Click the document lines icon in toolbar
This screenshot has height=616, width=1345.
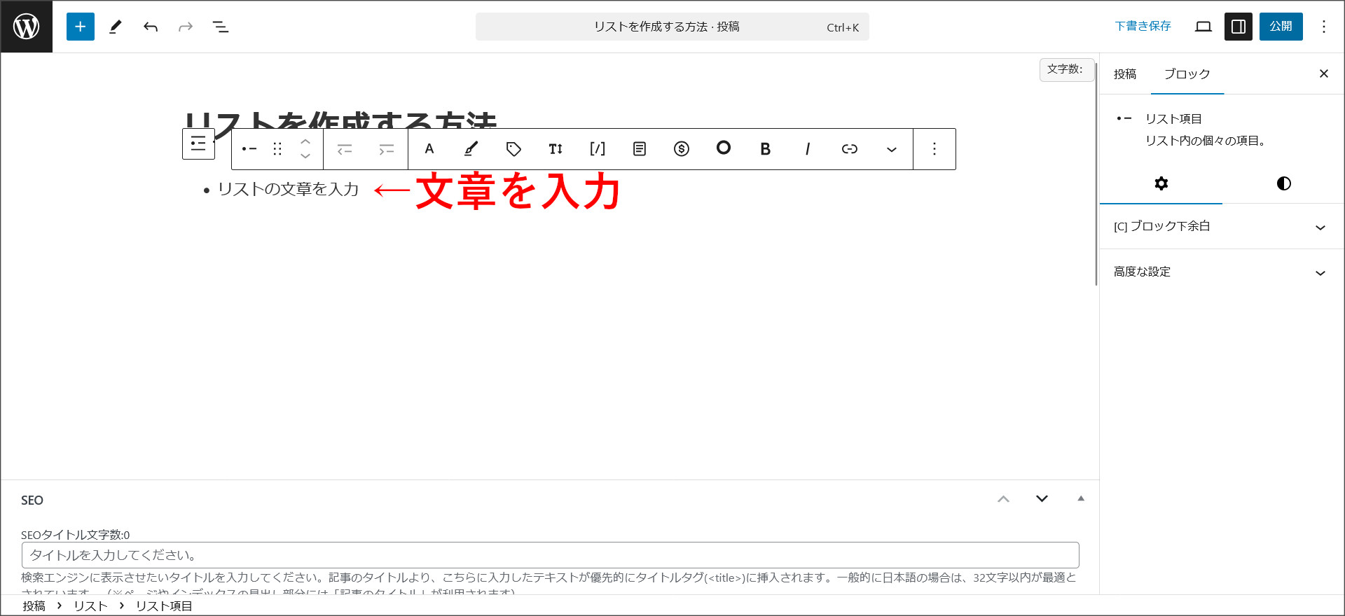pyautogui.click(x=640, y=149)
